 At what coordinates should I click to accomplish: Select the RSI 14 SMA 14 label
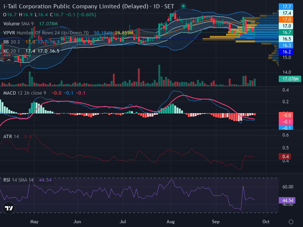tap(19, 180)
